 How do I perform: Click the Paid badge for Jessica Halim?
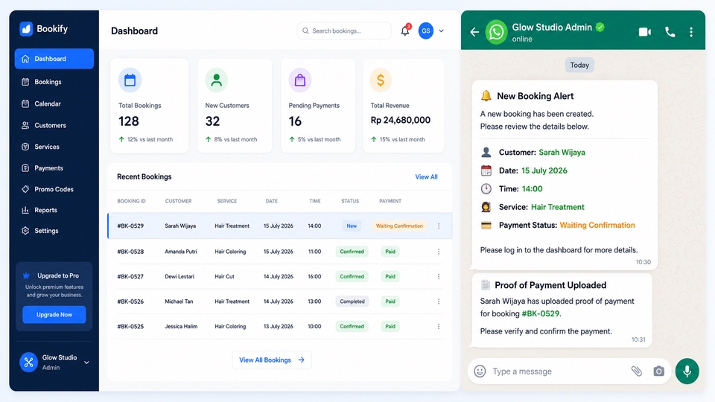[x=390, y=326]
